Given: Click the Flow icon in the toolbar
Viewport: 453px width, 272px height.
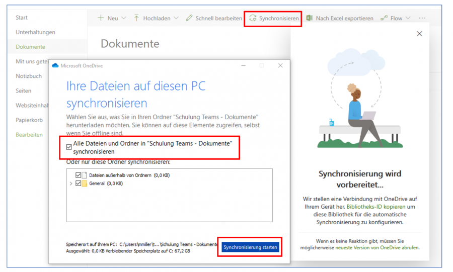Looking at the screenshot, I should [384, 18].
